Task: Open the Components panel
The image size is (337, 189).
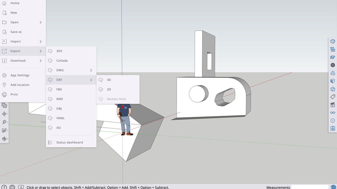Action: pyautogui.click(x=332, y=73)
